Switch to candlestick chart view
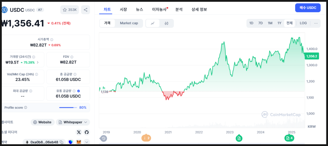The width and height of the screenshot is (328, 146). pyautogui.click(x=166, y=23)
